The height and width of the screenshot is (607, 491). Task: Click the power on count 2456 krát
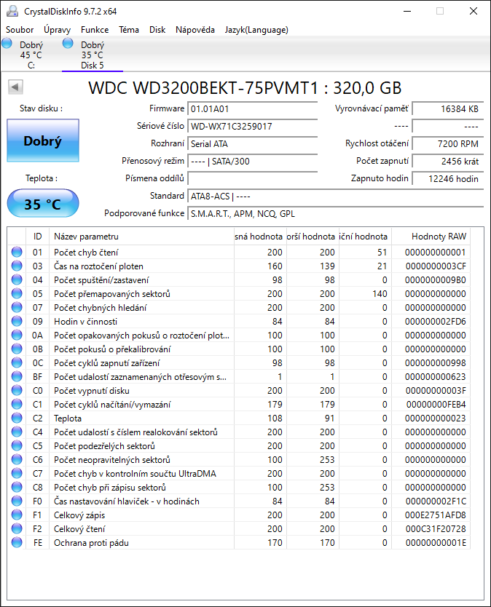click(x=447, y=161)
